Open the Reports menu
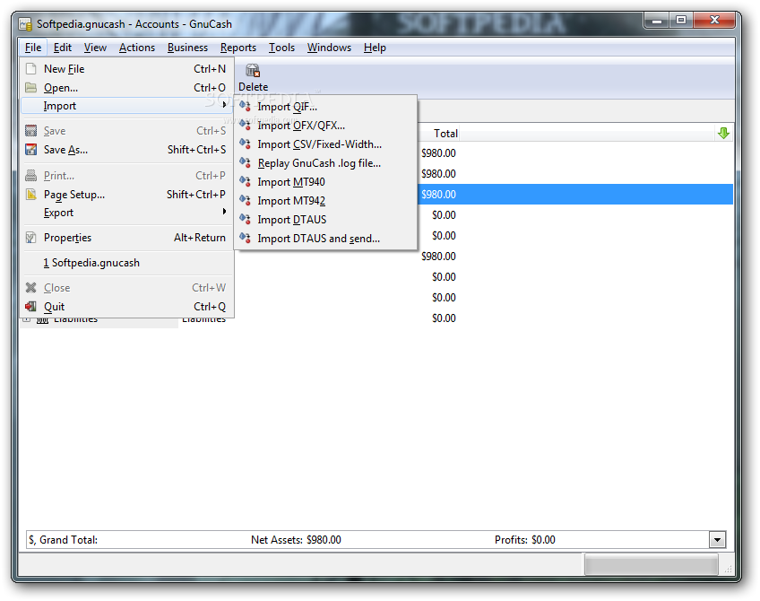This screenshot has height=601, width=760. 238,48
